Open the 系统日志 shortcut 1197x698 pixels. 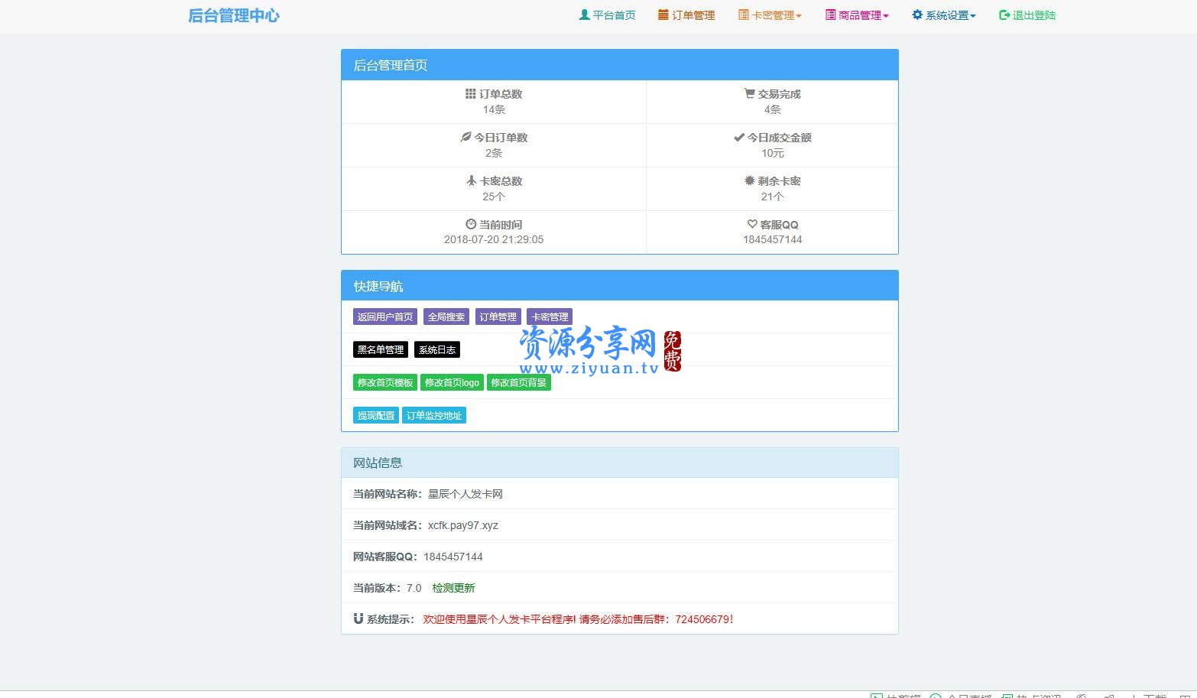pos(437,349)
